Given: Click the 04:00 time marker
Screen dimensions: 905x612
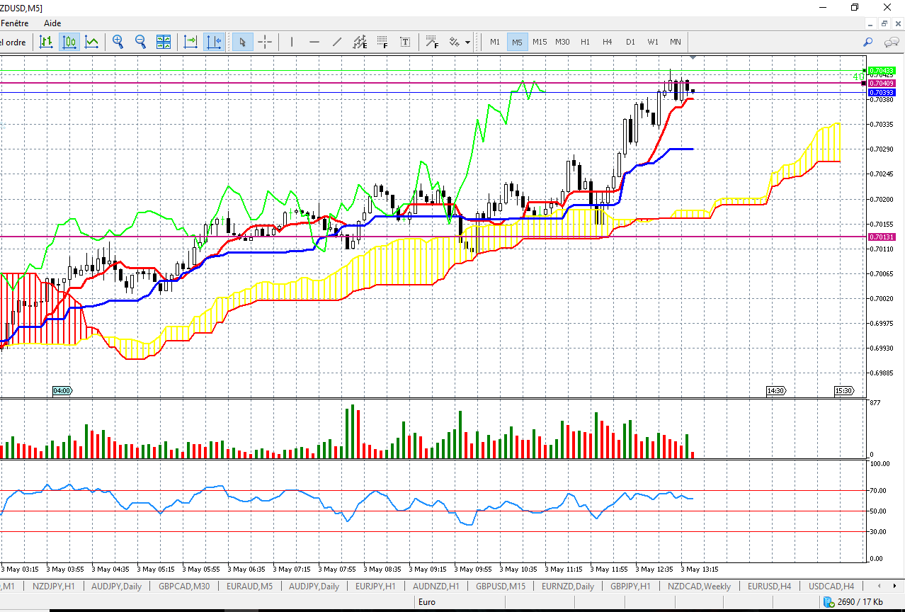Looking at the screenshot, I should (x=62, y=391).
